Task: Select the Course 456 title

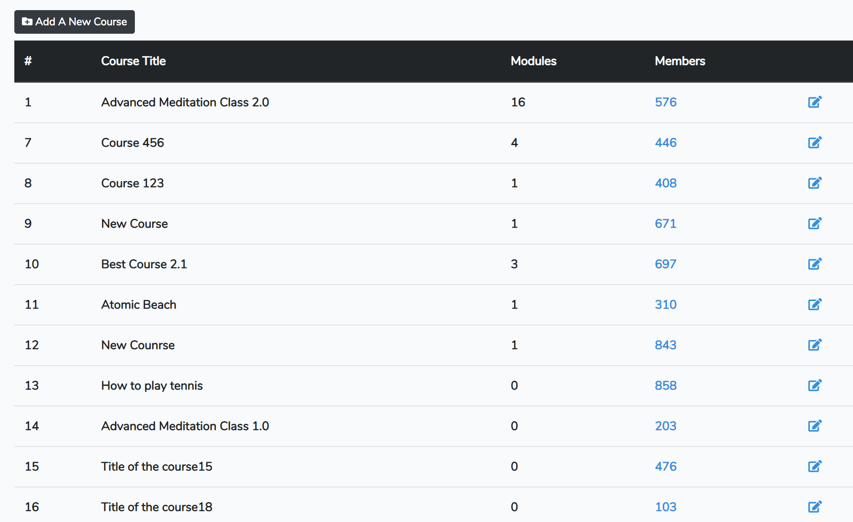Action: point(132,143)
